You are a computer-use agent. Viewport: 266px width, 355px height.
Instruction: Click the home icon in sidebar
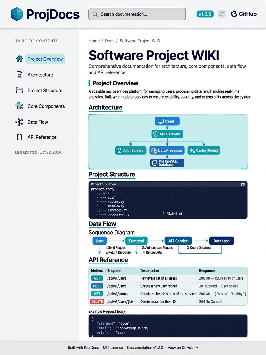click(x=19, y=59)
